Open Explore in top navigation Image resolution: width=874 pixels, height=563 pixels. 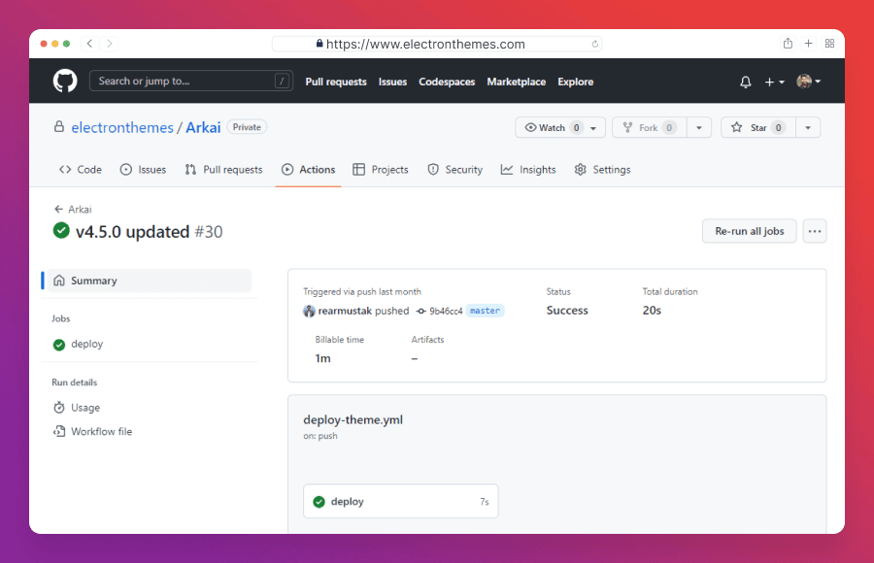575,82
